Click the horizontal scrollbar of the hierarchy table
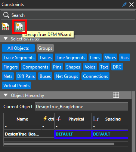136x152 pixels. [59, 144]
